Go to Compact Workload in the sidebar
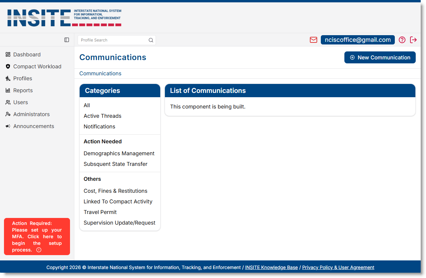This screenshot has height=278, width=426. click(x=37, y=66)
